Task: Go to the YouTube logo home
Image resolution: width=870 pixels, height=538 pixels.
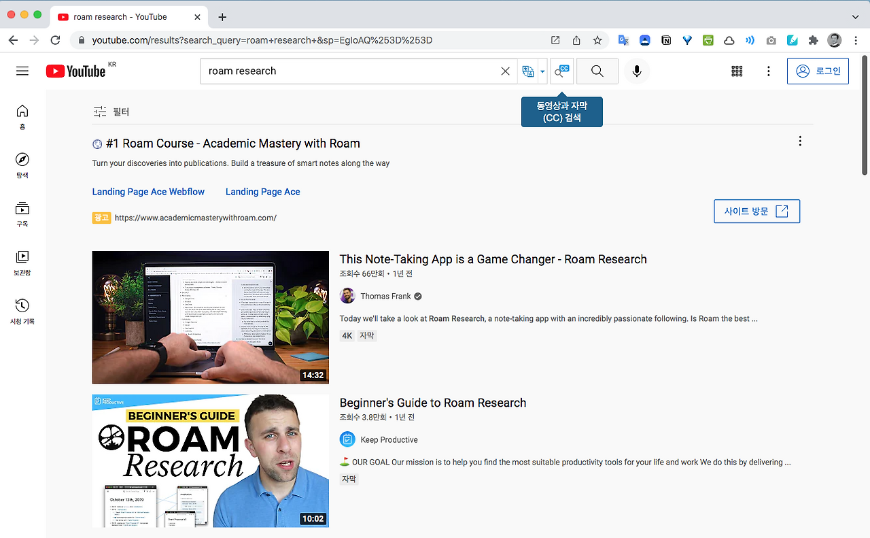Action: (x=75, y=71)
